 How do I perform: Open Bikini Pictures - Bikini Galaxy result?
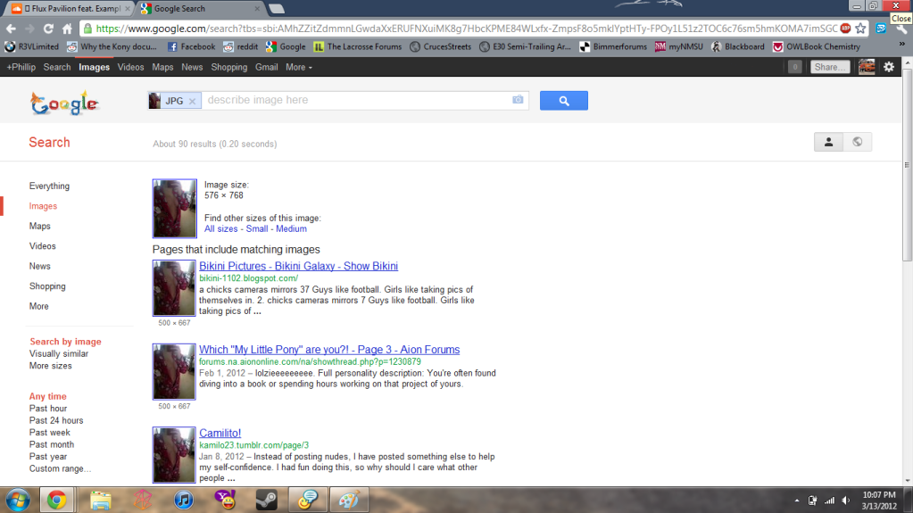[299, 266]
